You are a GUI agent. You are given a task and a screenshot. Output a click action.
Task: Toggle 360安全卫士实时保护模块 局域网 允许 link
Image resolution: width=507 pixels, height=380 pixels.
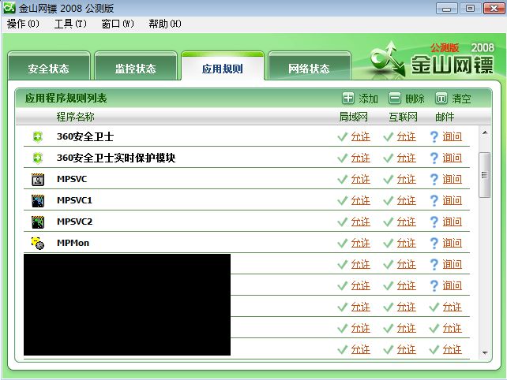coord(361,158)
